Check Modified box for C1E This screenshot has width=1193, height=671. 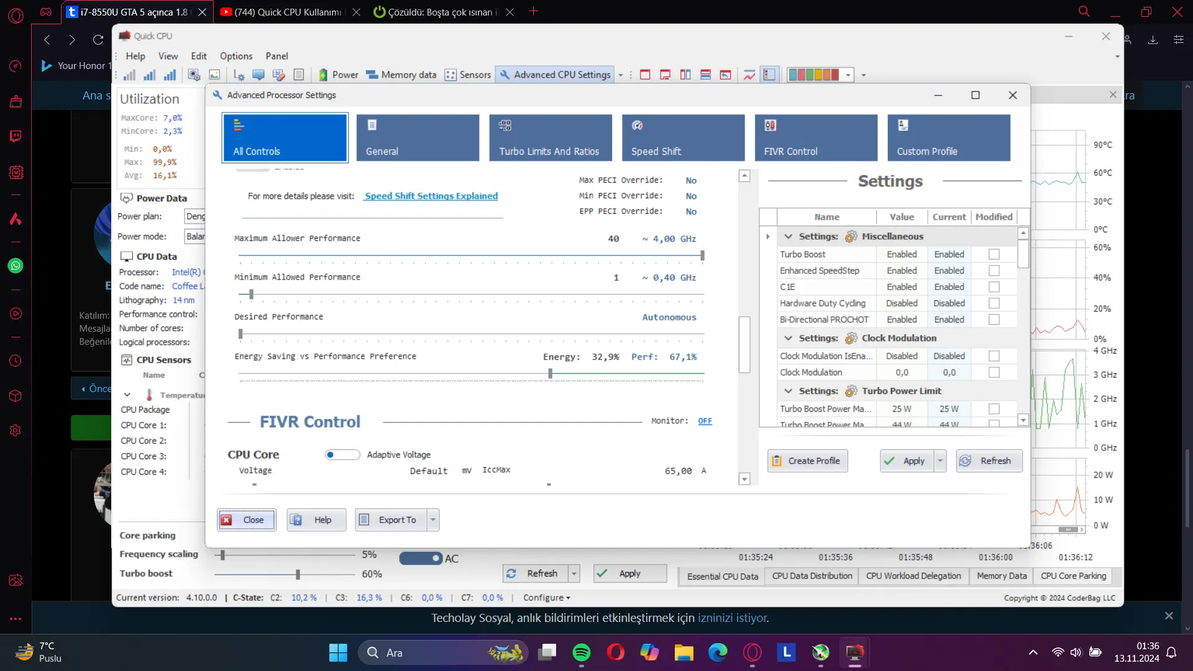click(x=994, y=286)
